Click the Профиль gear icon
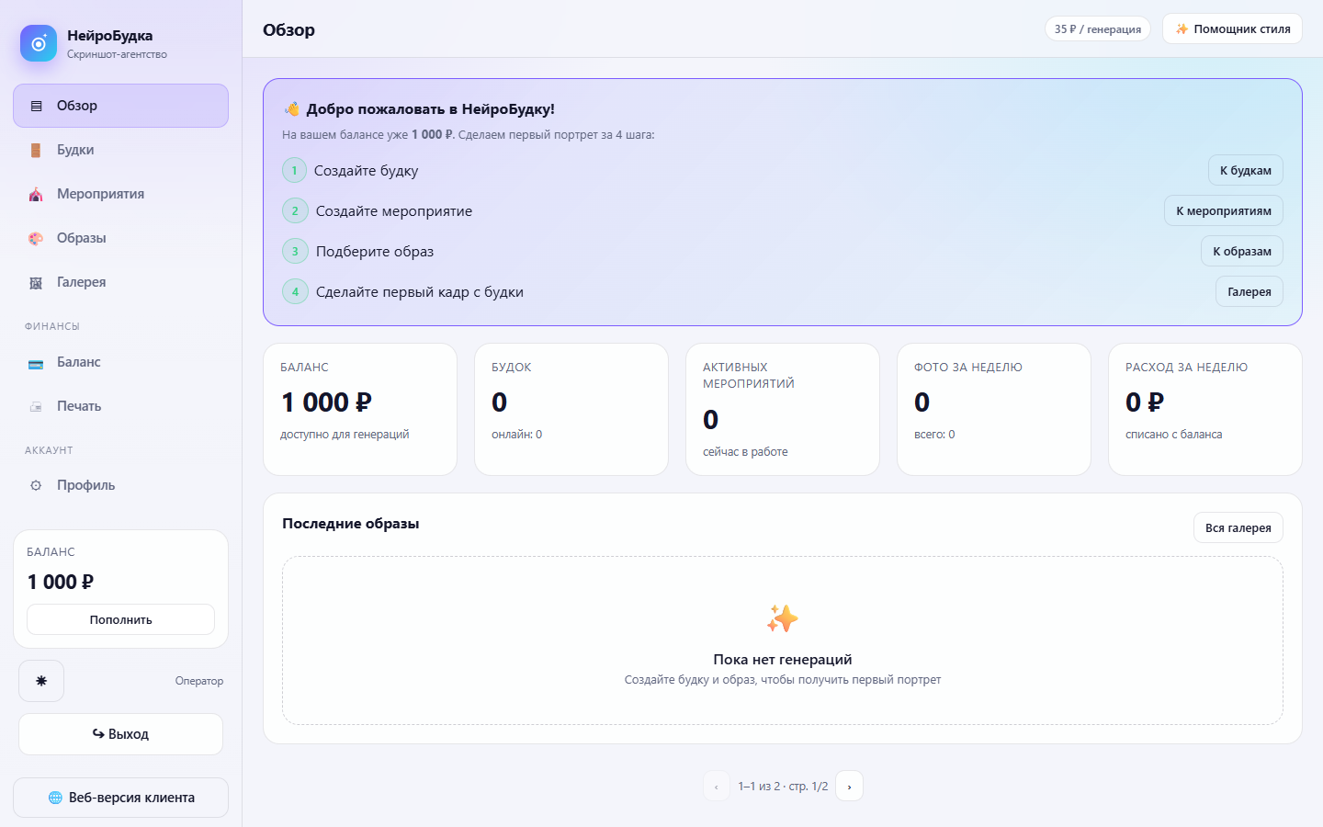 [x=36, y=486]
